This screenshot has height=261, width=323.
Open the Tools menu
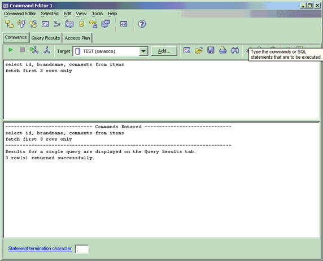pos(97,14)
